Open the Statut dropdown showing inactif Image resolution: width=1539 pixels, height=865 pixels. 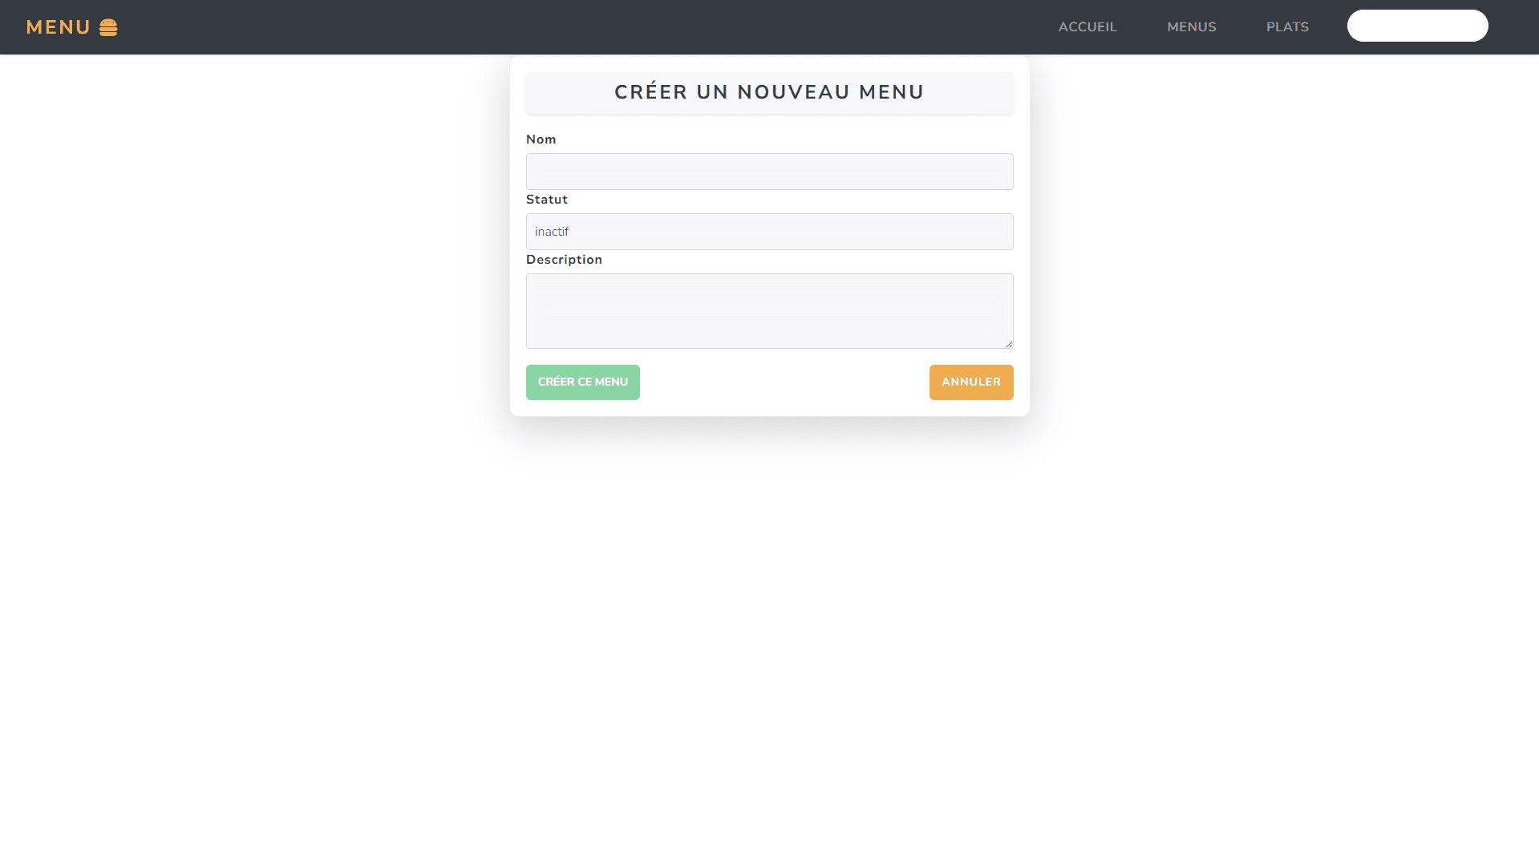pos(769,232)
